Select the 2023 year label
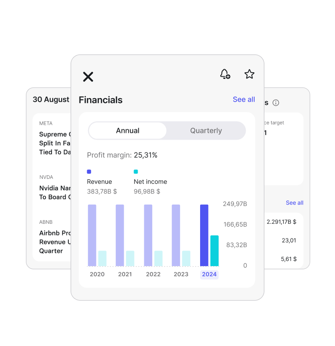The width and height of the screenshot is (335, 346). point(181,274)
